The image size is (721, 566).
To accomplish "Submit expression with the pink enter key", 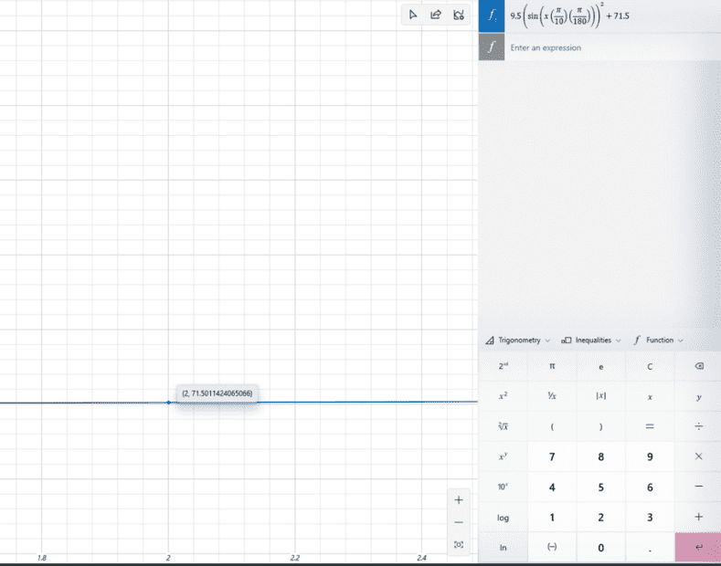I will pos(698,548).
